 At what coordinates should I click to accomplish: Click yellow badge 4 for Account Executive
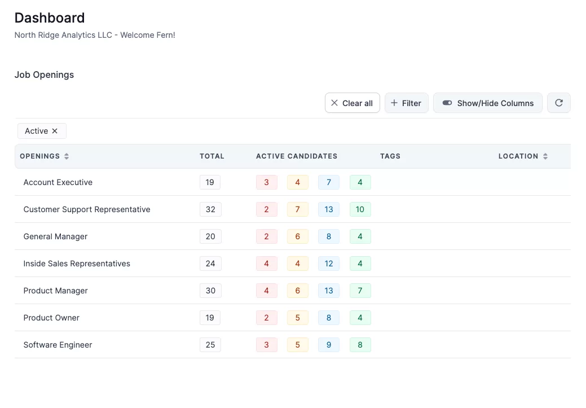point(297,182)
